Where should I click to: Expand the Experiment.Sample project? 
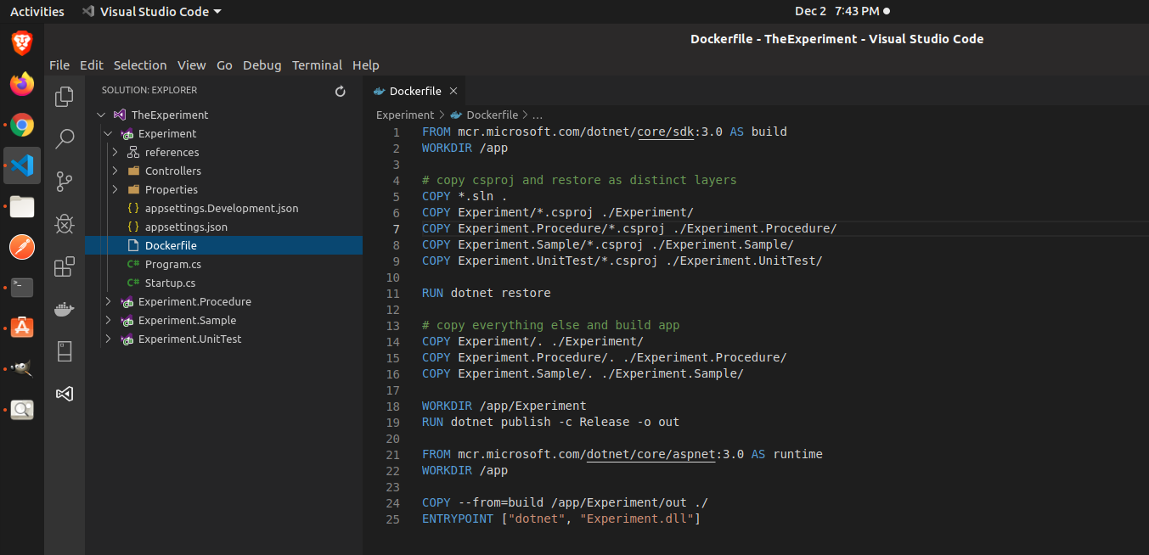108,320
